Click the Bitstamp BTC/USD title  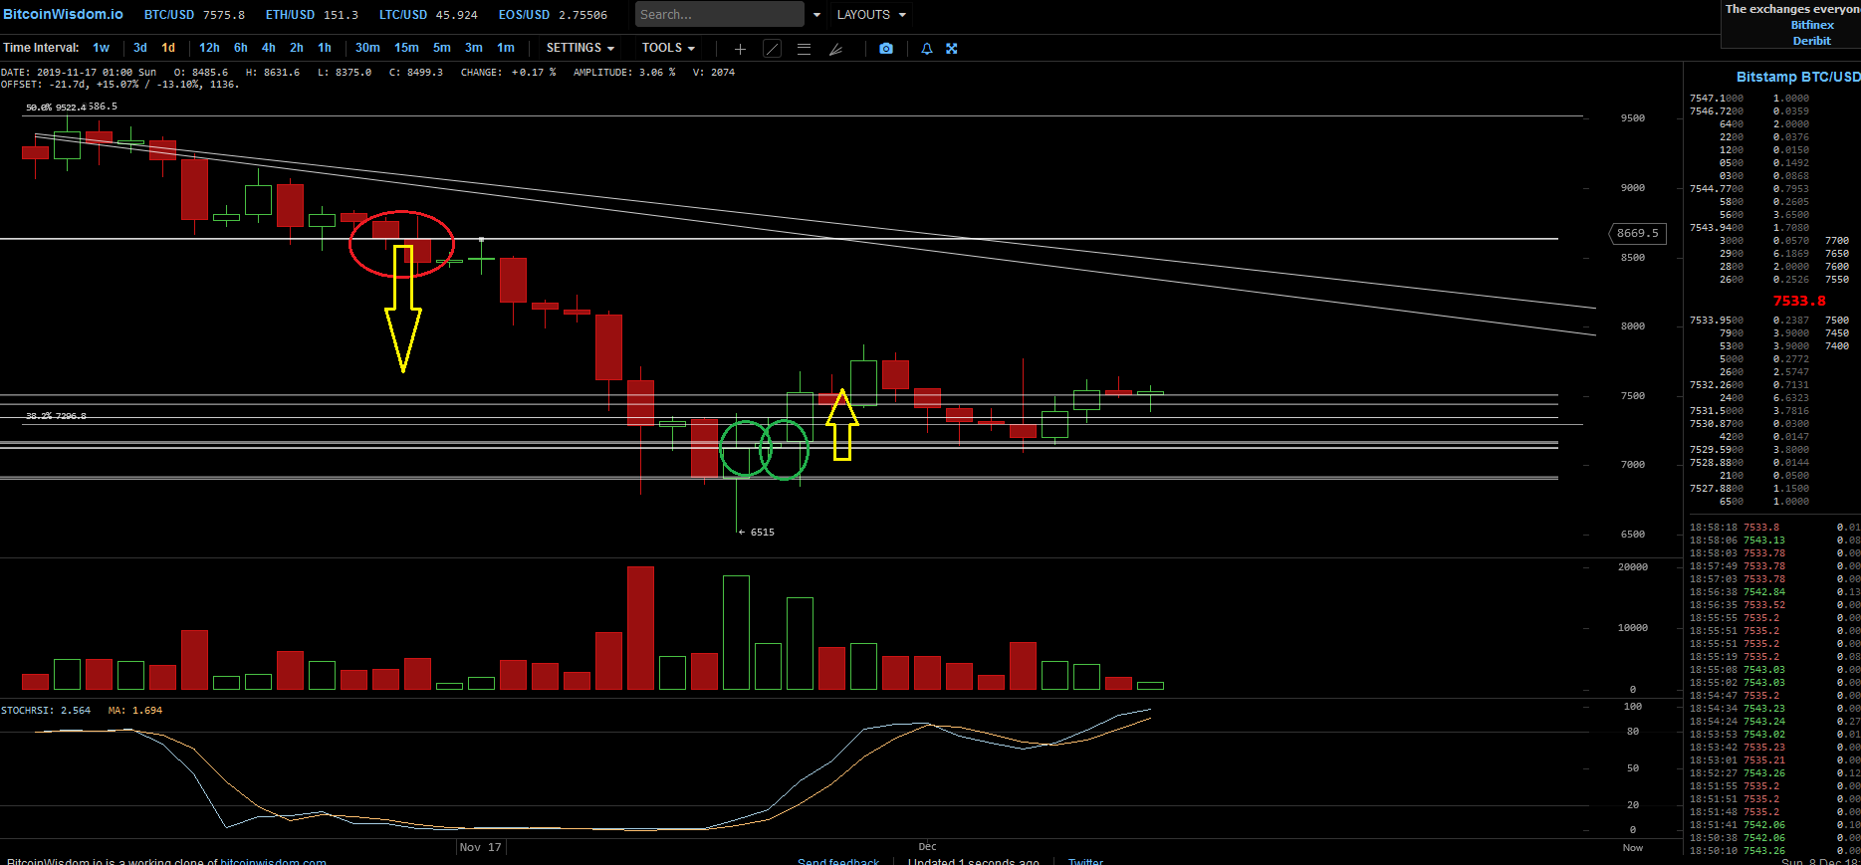point(1797,77)
